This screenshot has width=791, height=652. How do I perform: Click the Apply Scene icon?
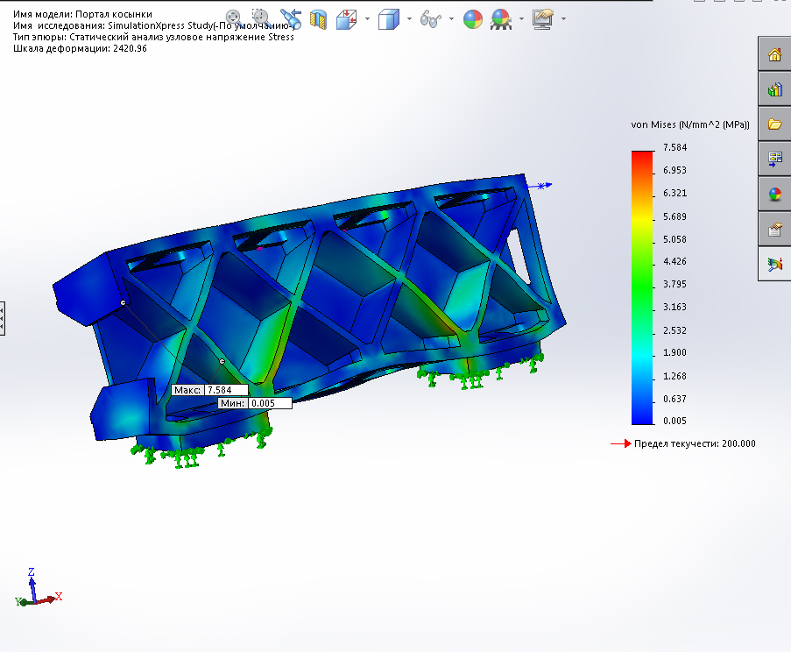click(x=501, y=19)
